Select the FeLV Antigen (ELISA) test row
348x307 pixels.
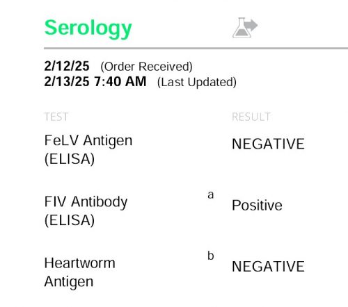tap(174, 150)
